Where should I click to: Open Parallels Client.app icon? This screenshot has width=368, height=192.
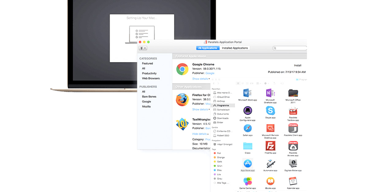(293, 128)
